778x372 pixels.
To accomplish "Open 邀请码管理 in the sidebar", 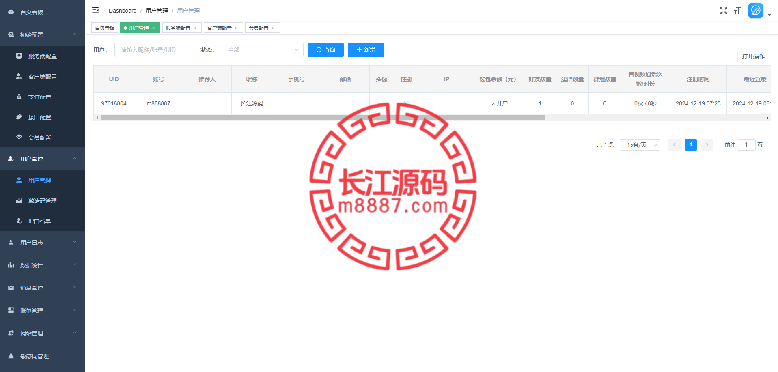I will 43,201.
